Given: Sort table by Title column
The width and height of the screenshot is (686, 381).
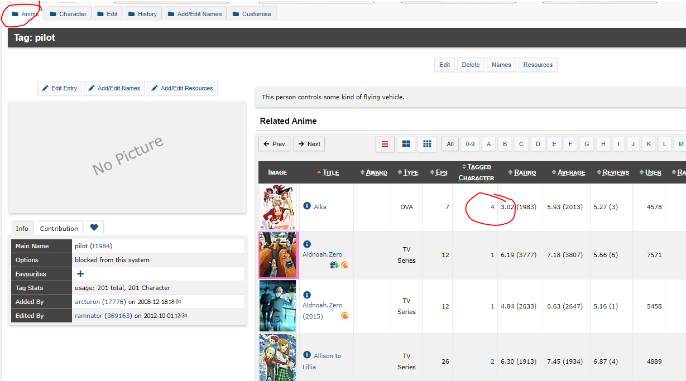Looking at the screenshot, I should tap(330, 172).
